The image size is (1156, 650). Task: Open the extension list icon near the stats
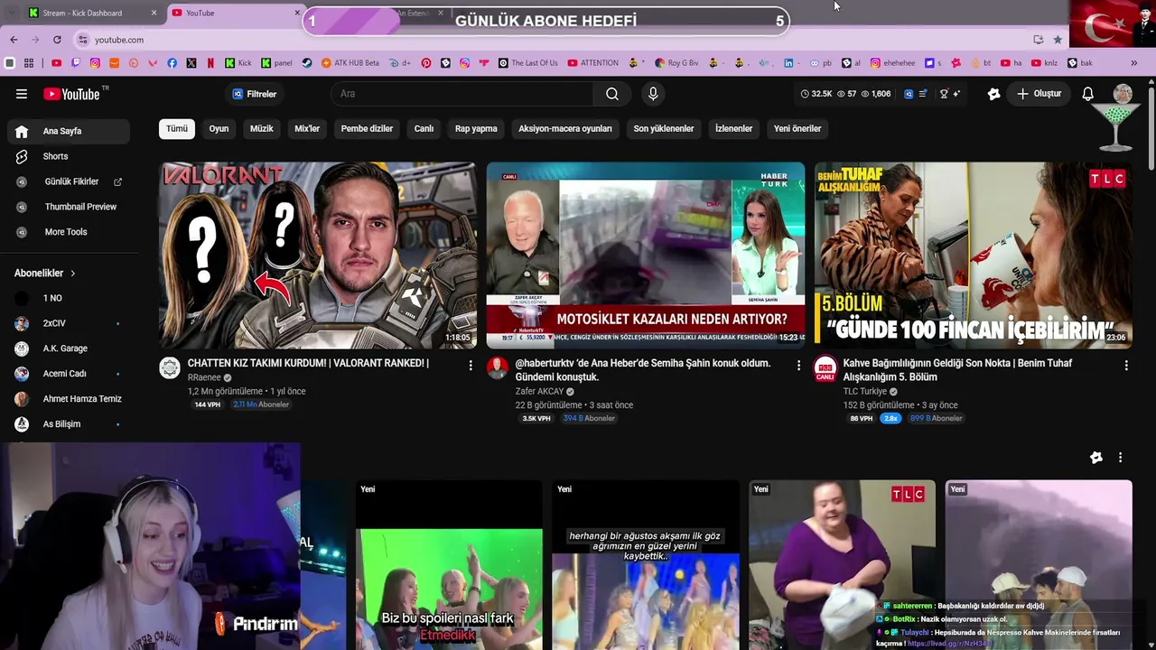(x=922, y=94)
